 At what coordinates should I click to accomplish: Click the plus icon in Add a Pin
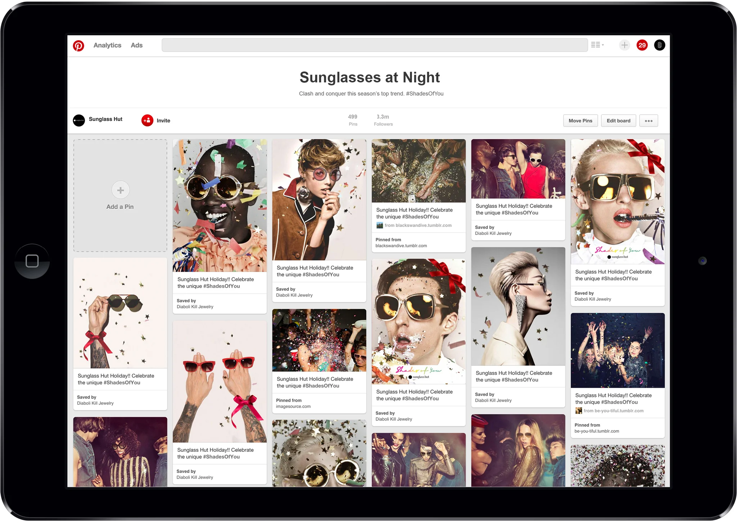coord(121,190)
